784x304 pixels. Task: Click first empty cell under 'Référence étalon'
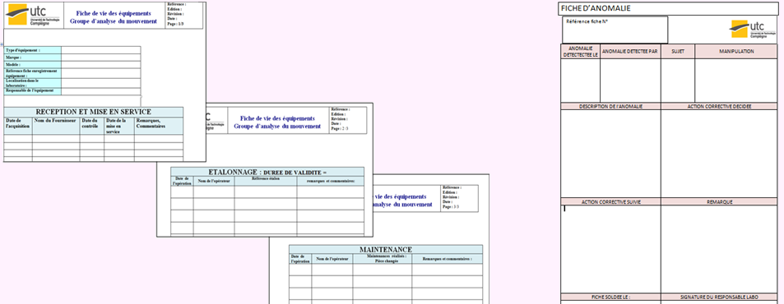click(x=266, y=191)
